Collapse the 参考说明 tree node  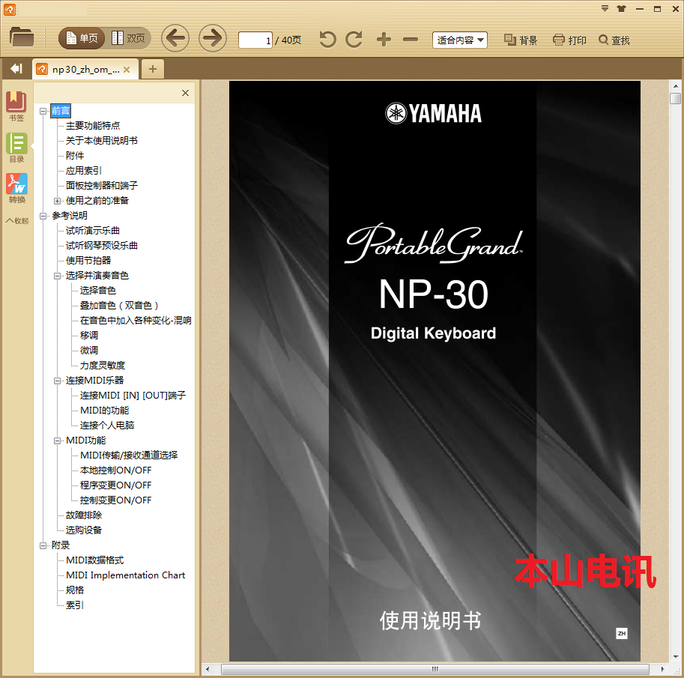tap(43, 216)
